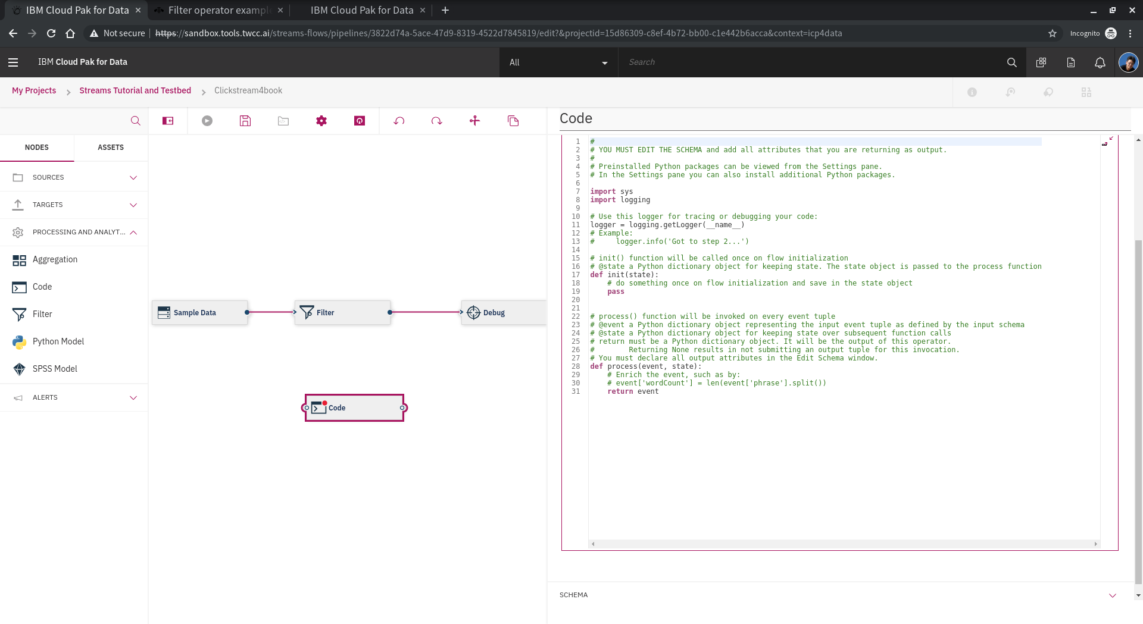This screenshot has width=1143, height=624.
Task: Run the streams flow play button
Action: pos(207,121)
